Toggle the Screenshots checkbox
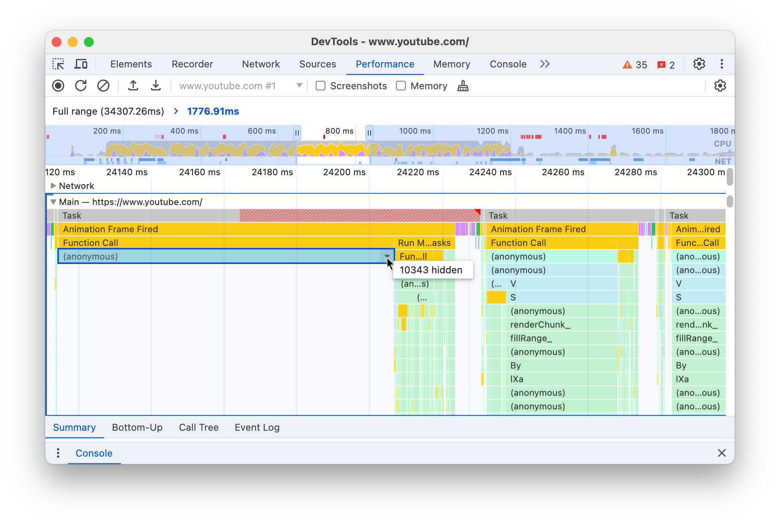This screenshot has height=524, width=780. (x=321, y=86)
